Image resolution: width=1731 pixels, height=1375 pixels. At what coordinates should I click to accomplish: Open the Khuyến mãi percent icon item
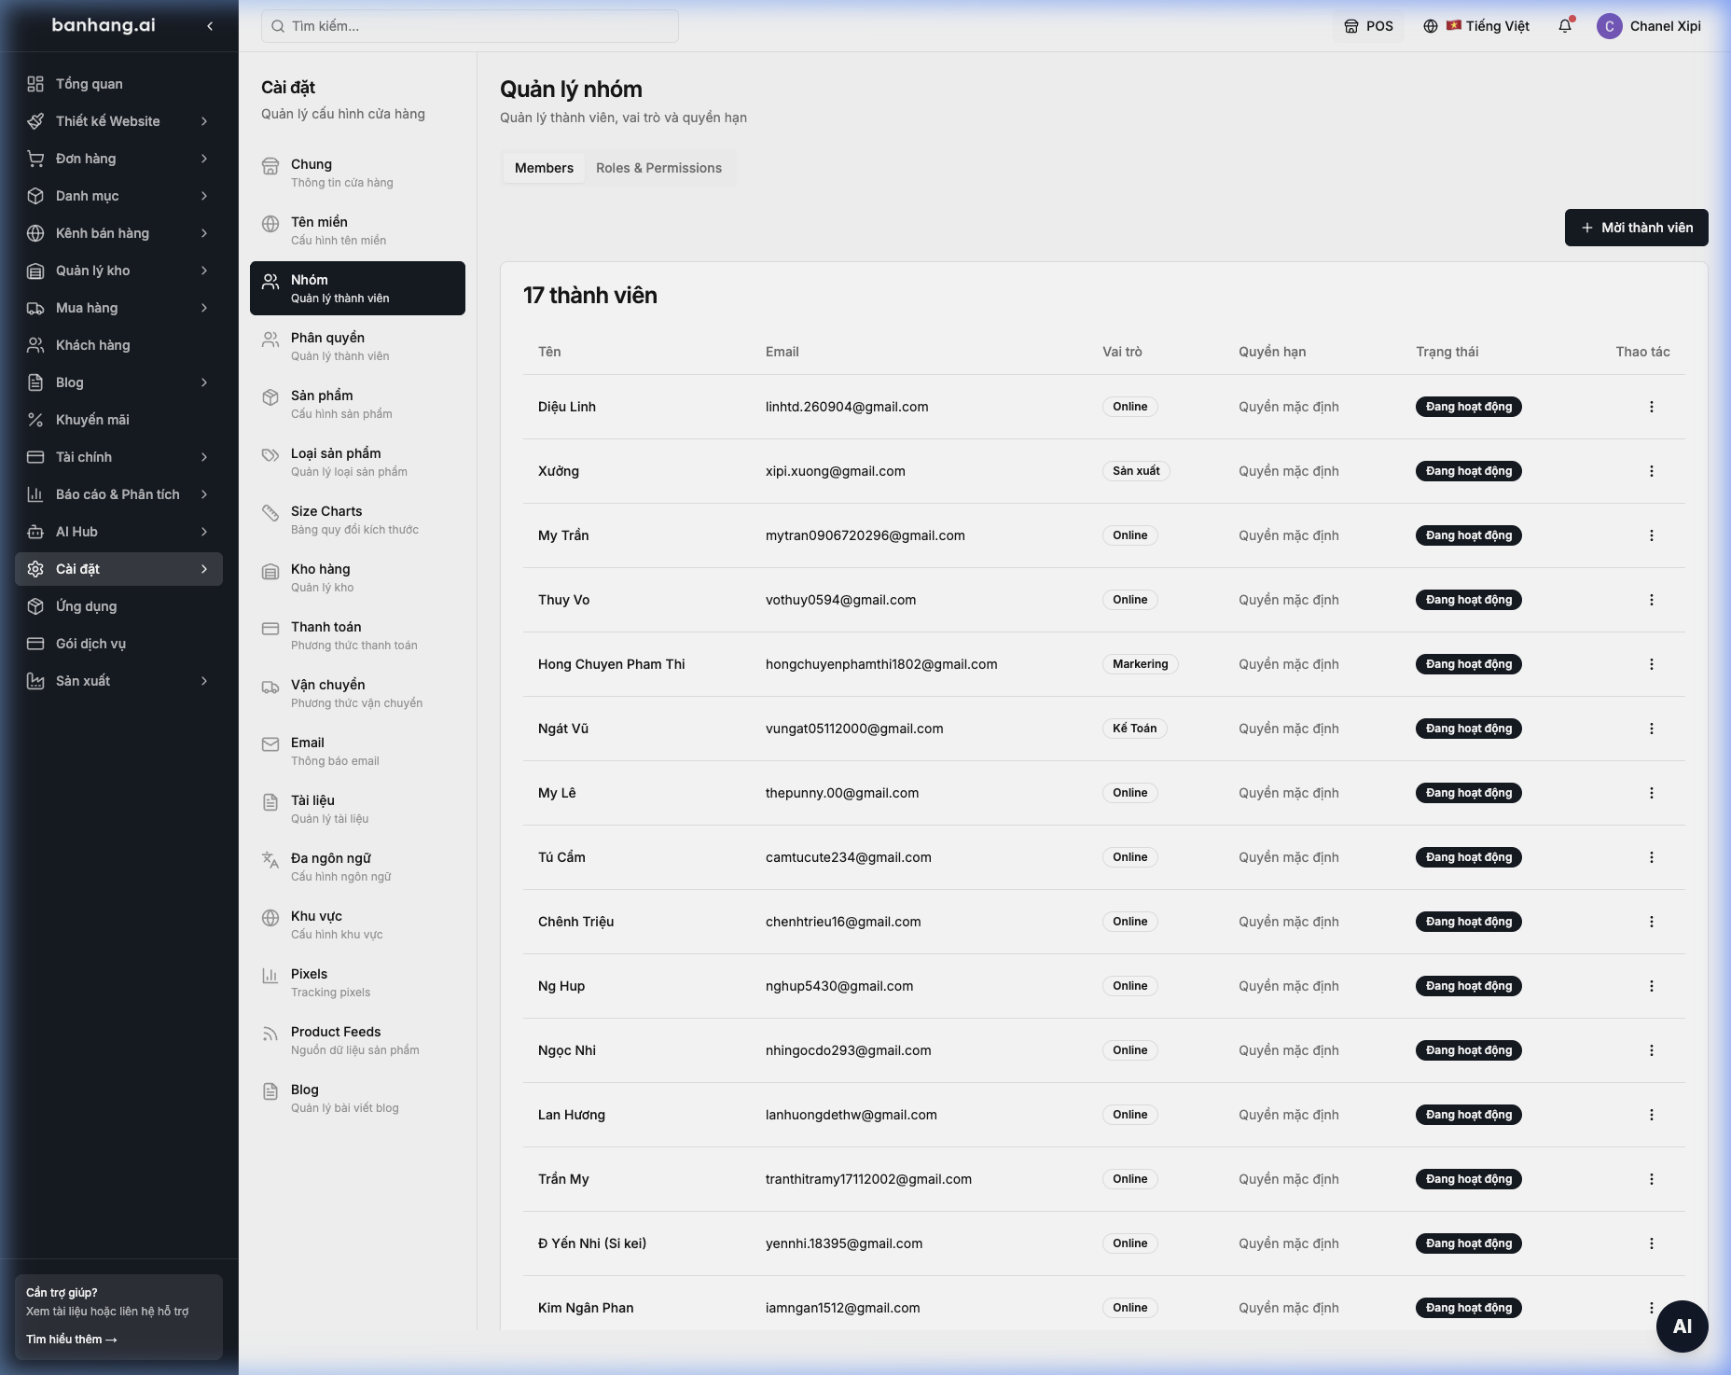click(x=35, y=420)
